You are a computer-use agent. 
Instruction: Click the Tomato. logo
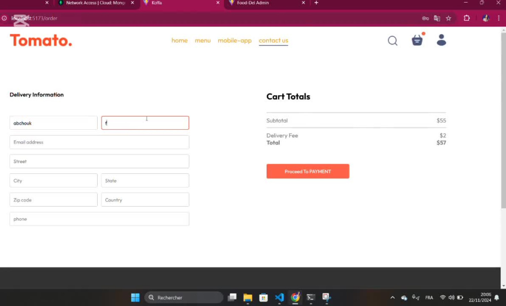(x=41, y=41)
